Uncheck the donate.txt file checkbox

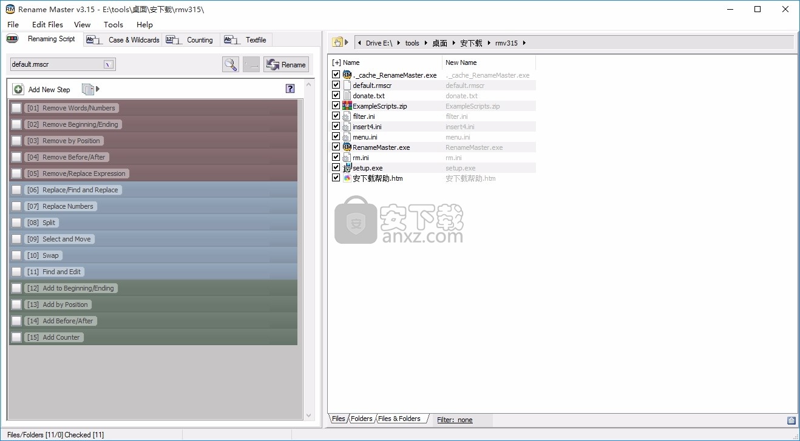tap(336, 95)
